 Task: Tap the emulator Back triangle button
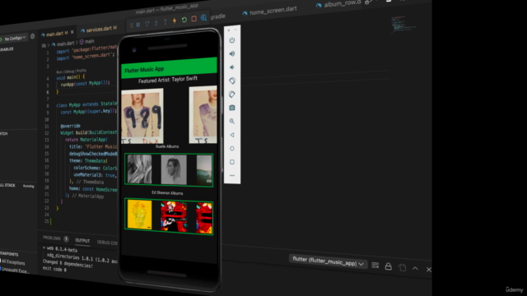coord(232,135)
